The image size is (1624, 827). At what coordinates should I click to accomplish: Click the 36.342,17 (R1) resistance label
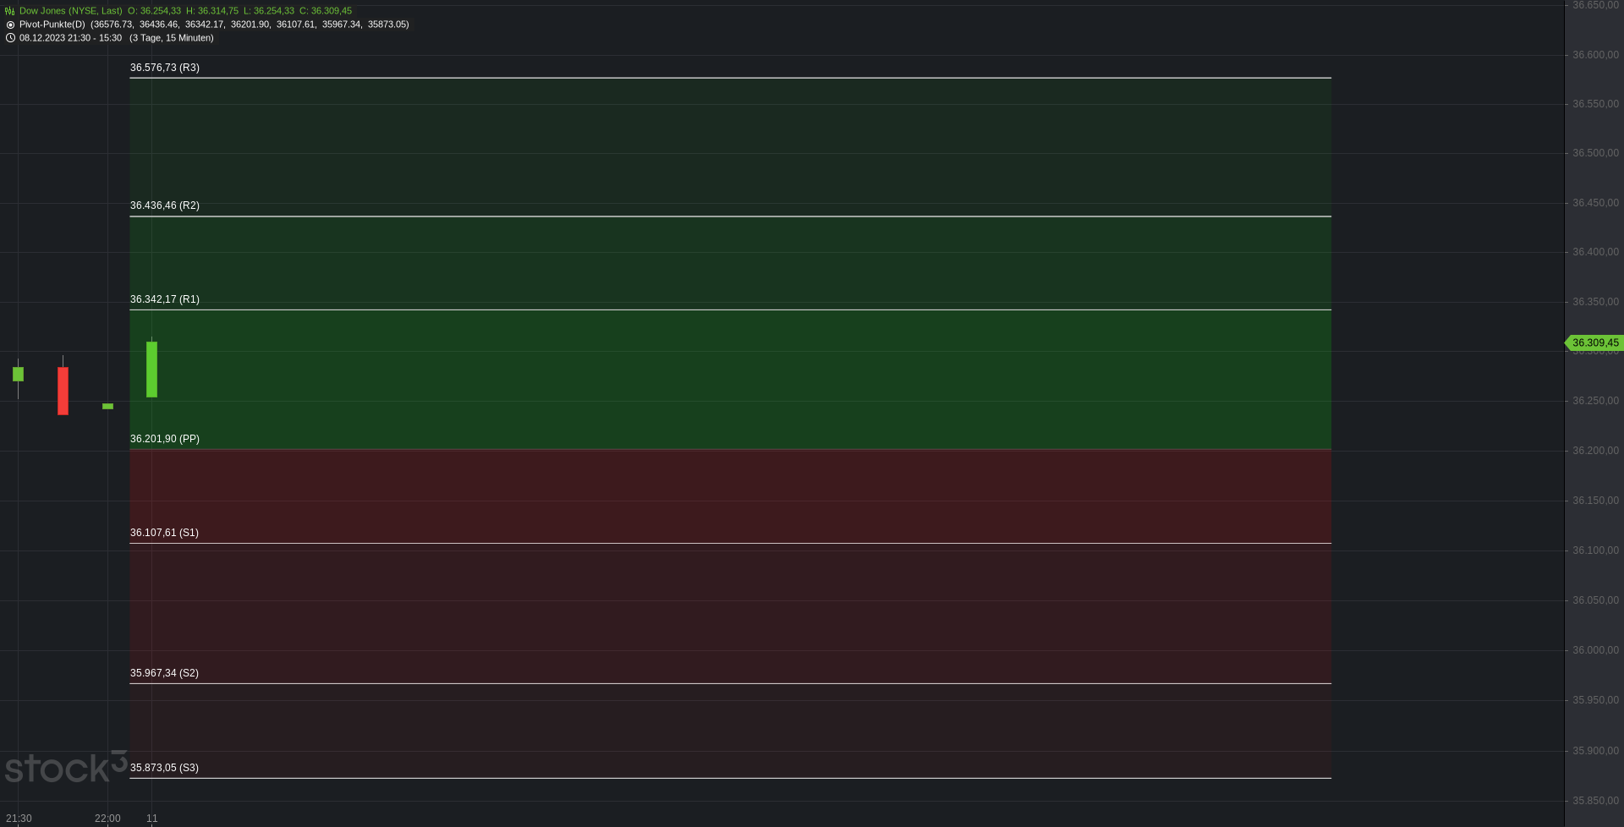point(165,299)
